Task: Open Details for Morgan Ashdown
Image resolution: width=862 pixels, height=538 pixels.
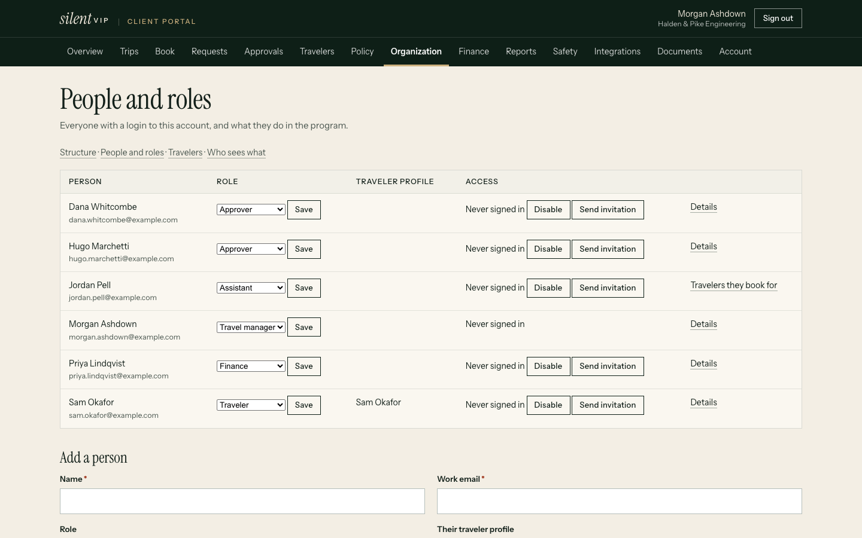Action: 703,324
